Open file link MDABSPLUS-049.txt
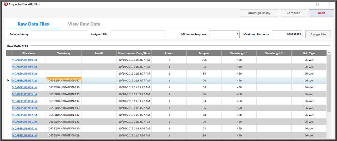Screen dimensions: 337x141 pyautogui.click(x=24, y=135)
